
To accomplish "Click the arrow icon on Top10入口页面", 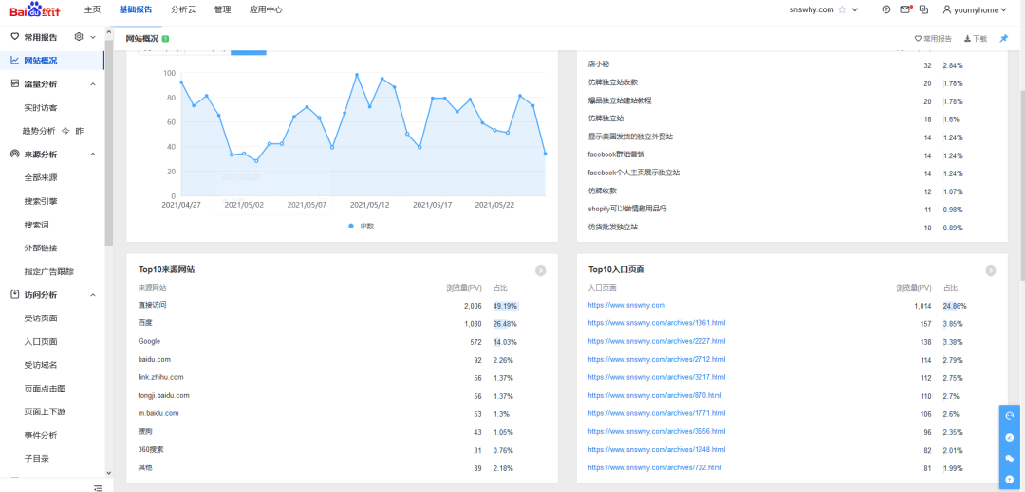I will [x=990, y=270].
